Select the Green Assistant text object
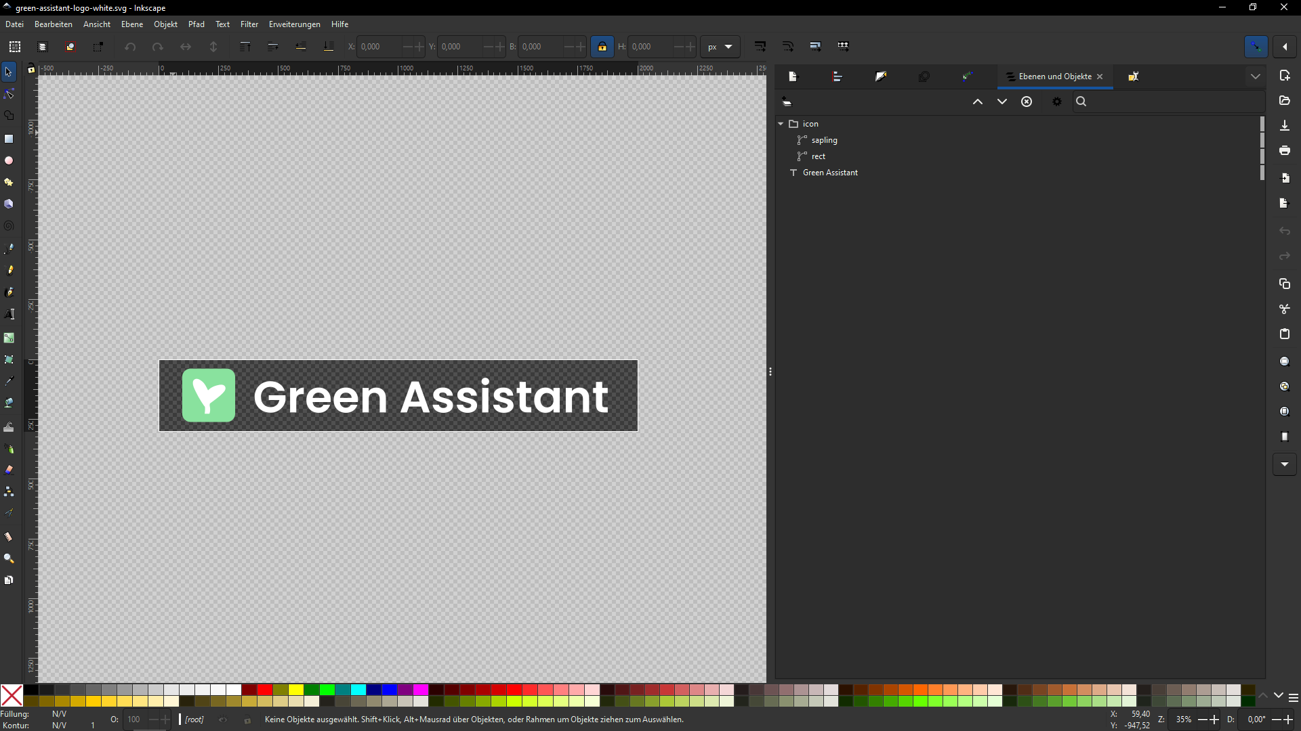 pos(830,173)
